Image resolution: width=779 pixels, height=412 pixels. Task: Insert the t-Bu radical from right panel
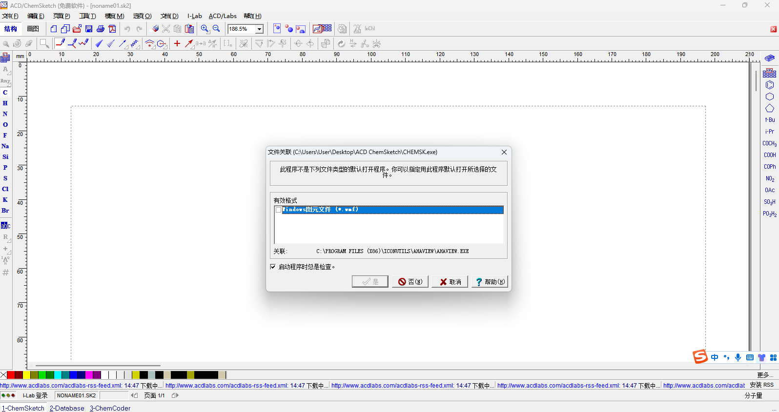[770, 120]
